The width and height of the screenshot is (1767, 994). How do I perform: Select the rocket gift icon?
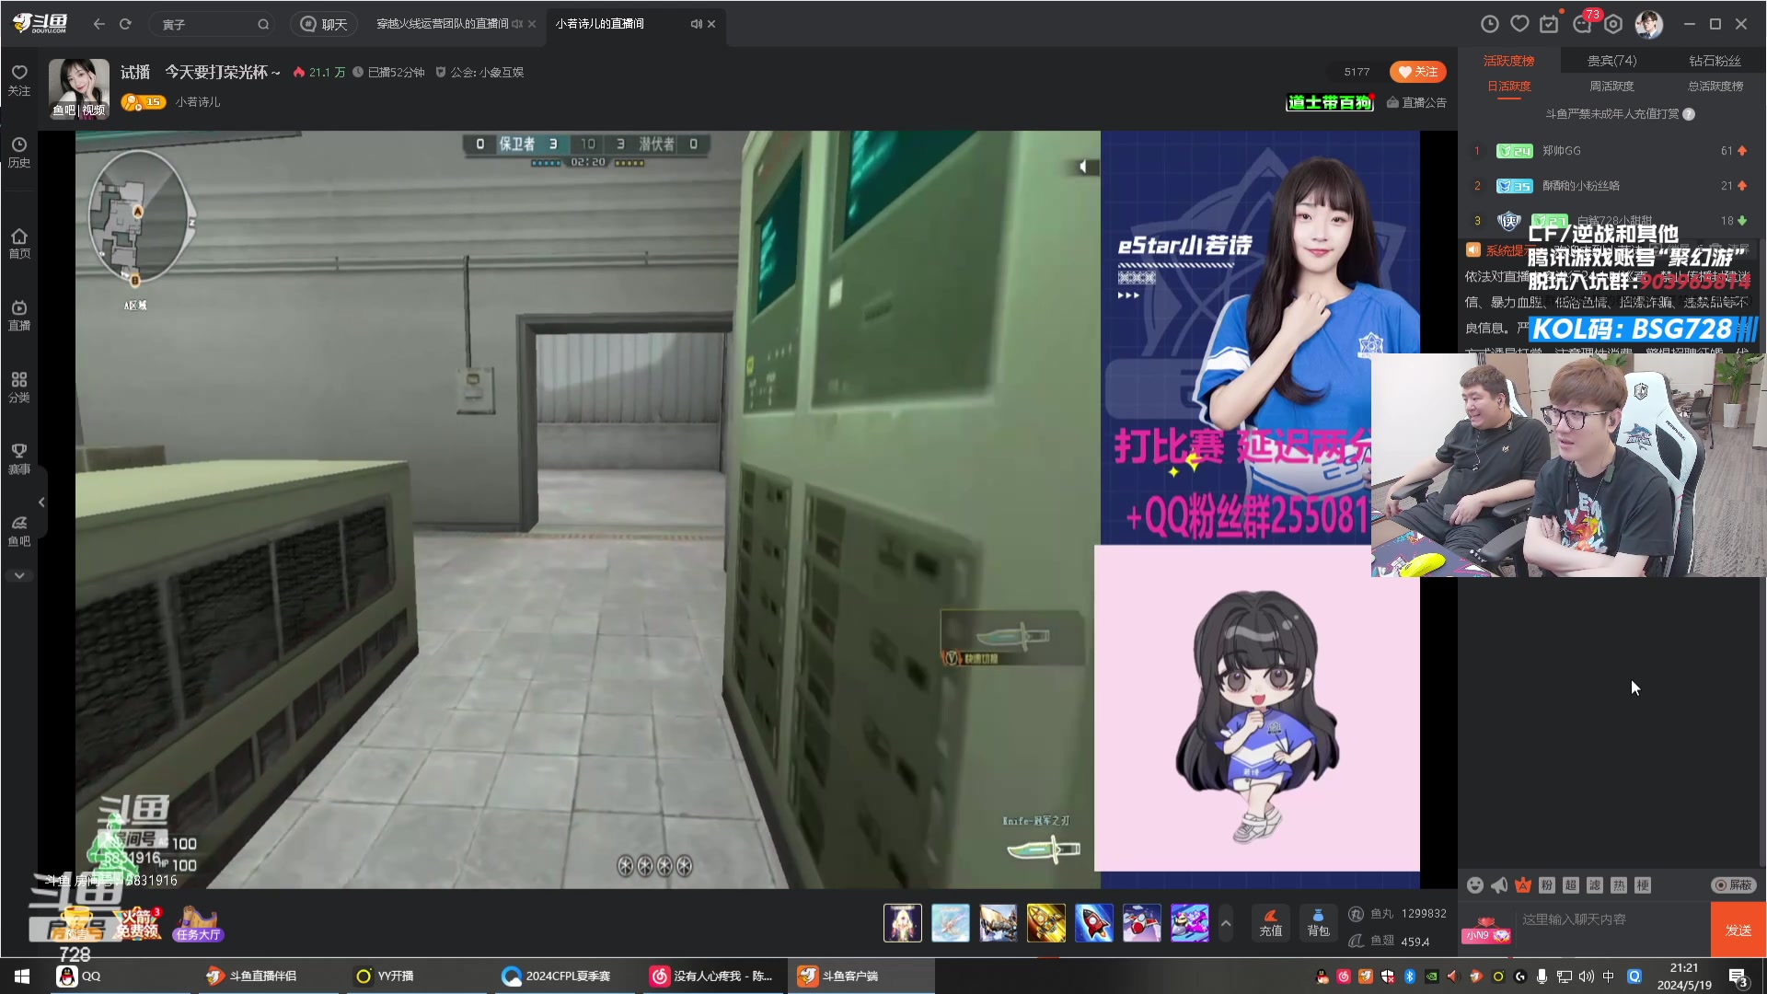point(1094,922)
